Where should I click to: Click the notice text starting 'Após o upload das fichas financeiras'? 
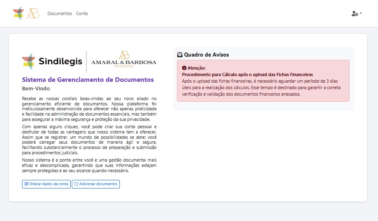[x=261, y=88]
